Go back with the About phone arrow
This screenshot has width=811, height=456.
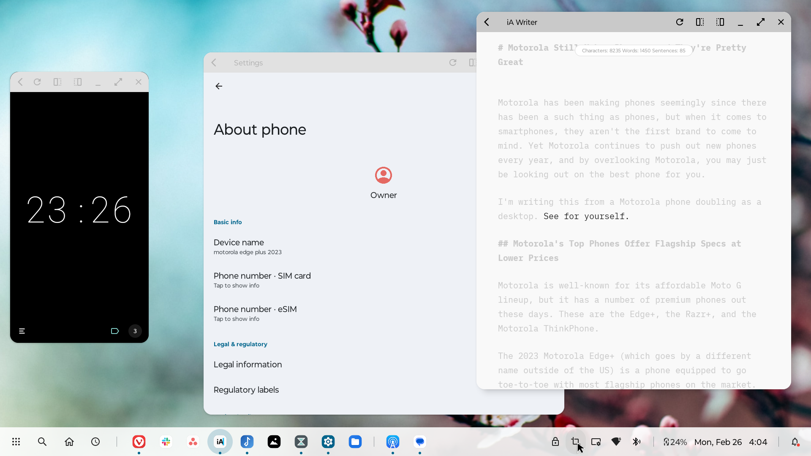pos(219,86)
